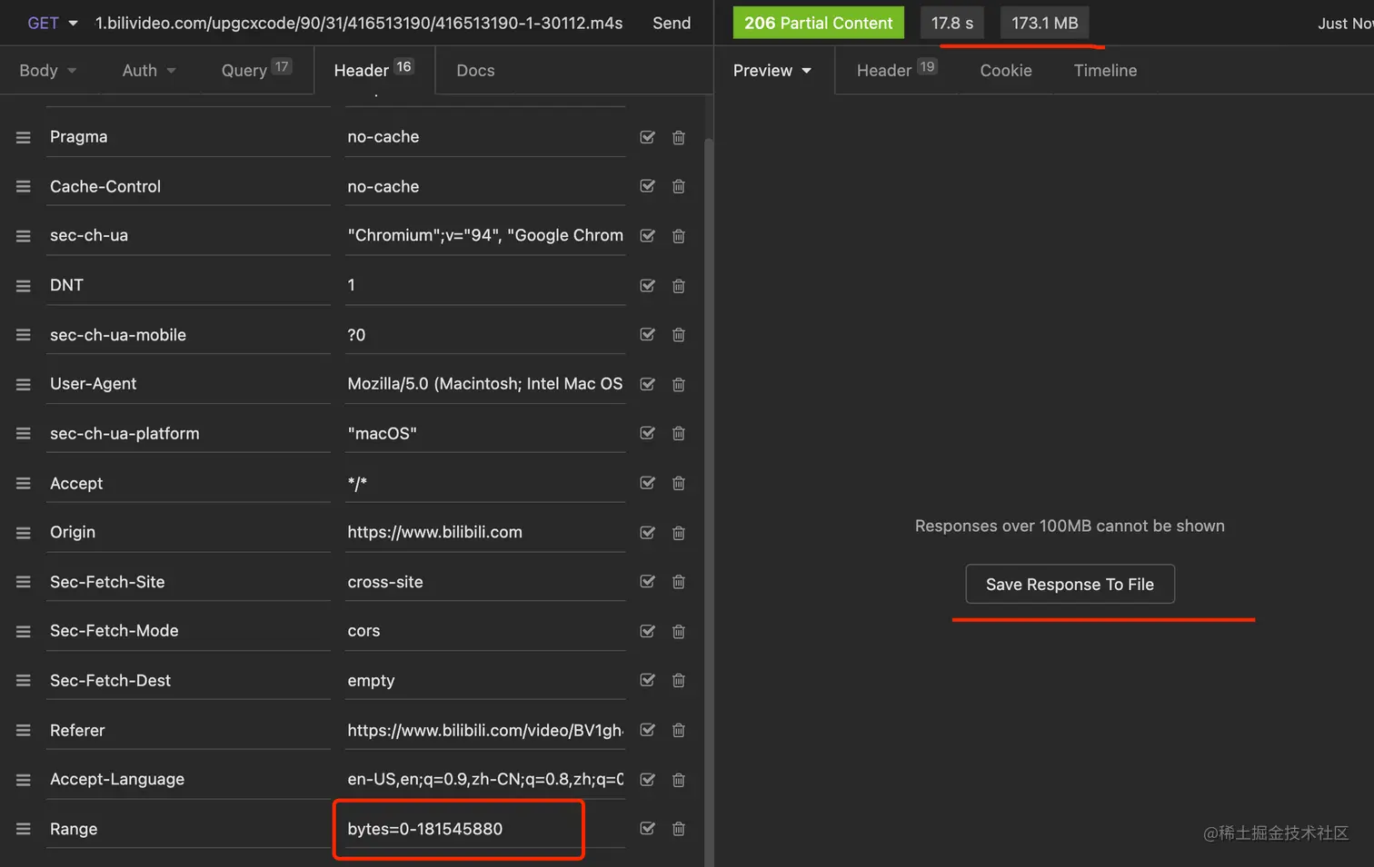This screenshot has width=1374, height=867.
Task: View the response Timeline tab
Action: click(1105, 70)
